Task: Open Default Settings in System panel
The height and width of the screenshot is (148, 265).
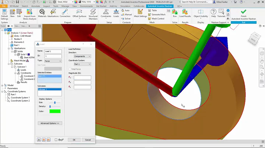Action: (4, 14)
